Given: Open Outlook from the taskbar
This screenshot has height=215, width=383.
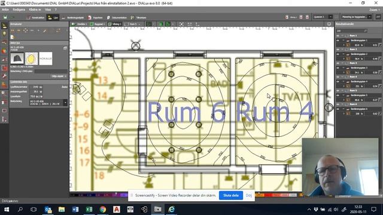Looking at the screenshot, I should [x=48, y=210].
